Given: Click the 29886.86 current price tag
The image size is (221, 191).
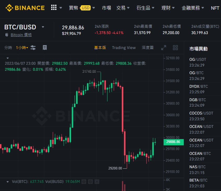Looking at the screenshot, I should pyautogui.click(x=173, y=142).
